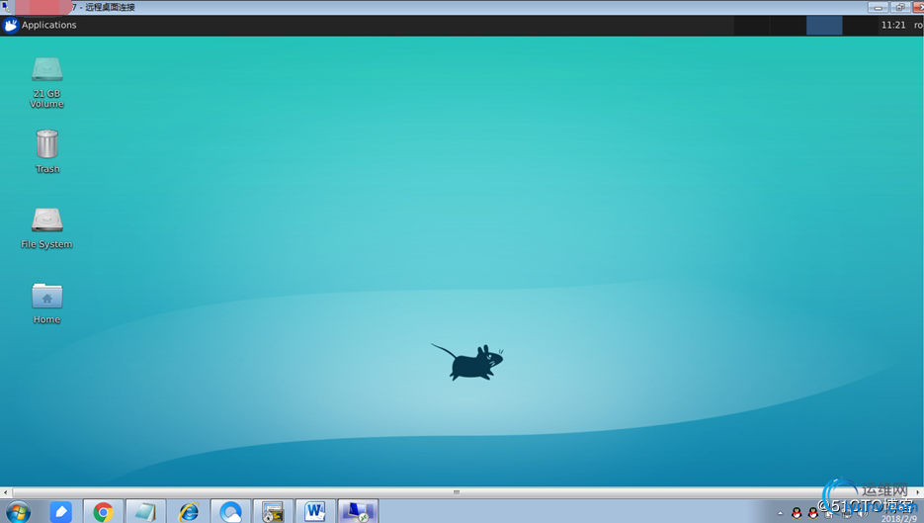The width and height of the screenshot is (924, 523).
Task: Click the horizontal scrollbar left arrow
Action: (x=5, y=492)
